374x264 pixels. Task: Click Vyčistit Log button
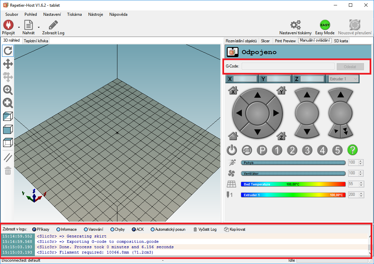[205, 229]
